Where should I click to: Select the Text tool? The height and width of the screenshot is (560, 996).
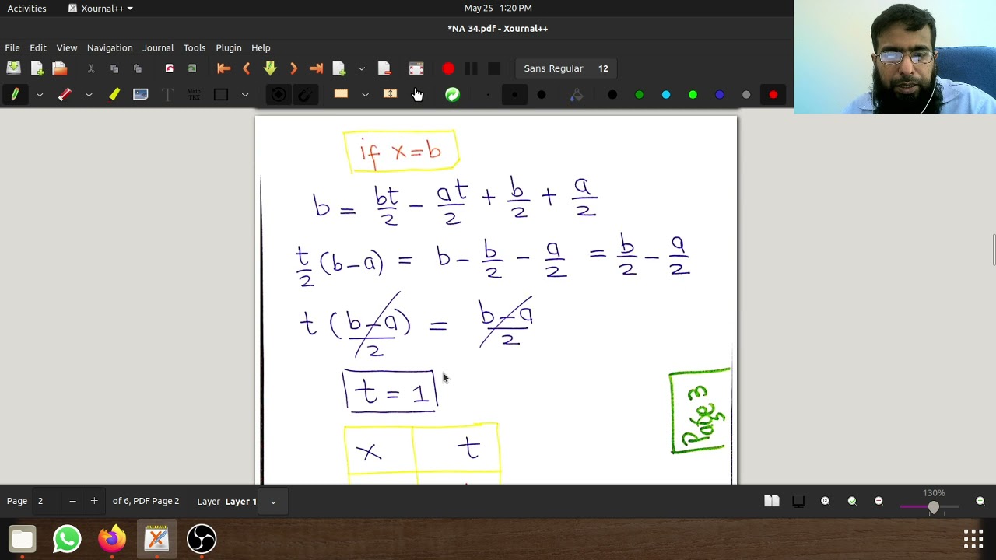[167, 95]
